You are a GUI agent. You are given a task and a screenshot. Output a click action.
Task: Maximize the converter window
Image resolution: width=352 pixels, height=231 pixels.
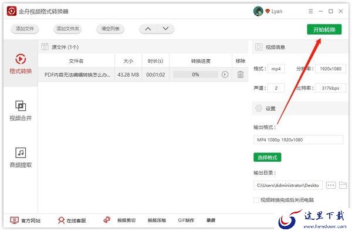[x=331, y=11]
